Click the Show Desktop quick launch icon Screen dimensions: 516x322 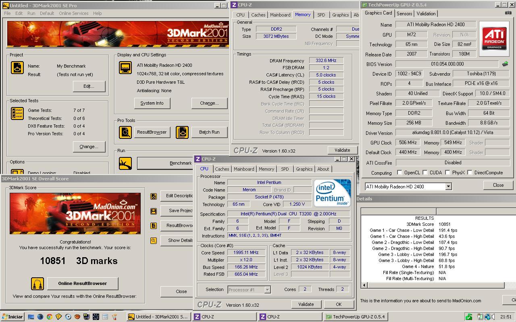pos(31,317)
